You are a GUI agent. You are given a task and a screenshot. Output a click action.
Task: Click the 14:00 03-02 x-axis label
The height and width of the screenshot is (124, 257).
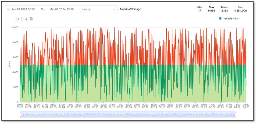click(x=237, y=106)
